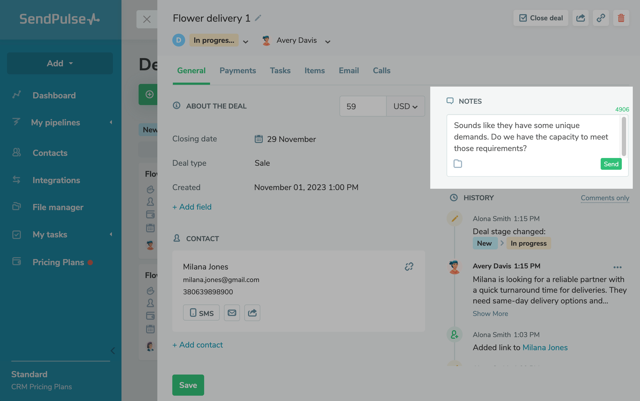This screenshot has width=640, height=401.
Task: Check the Close deal checkbox button
Action: [540, 18]
